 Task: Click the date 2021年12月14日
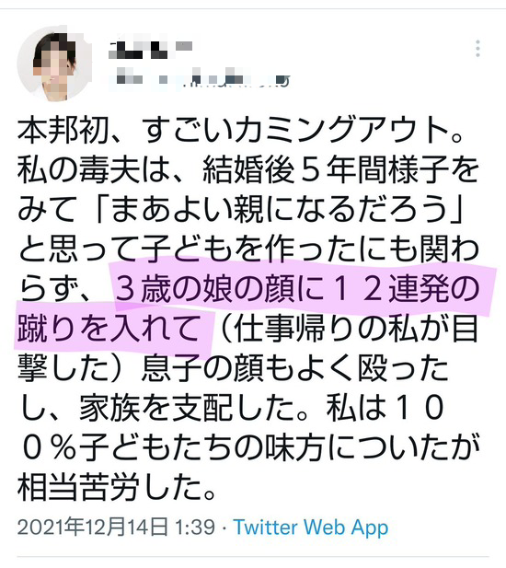pos(93,527)
